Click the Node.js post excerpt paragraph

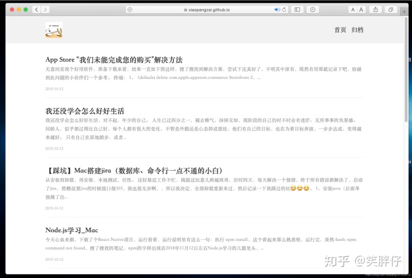(x=201, y=244)
